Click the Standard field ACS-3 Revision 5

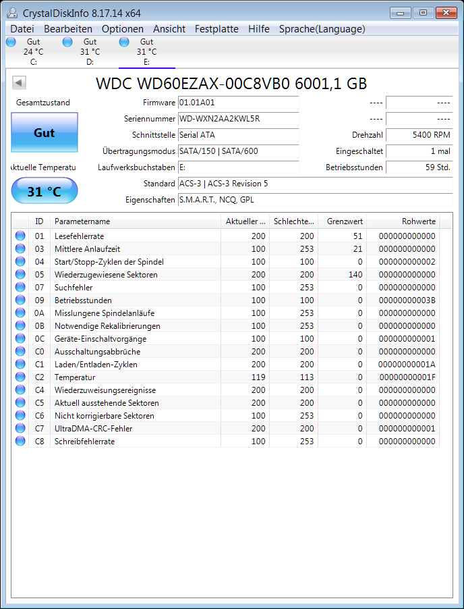pyautogui.click(x=315, y=184)
